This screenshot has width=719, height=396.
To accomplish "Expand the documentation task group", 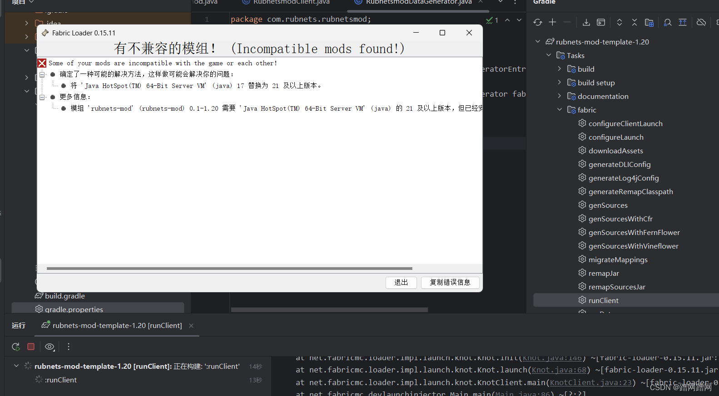I will (x=560, y=96).
